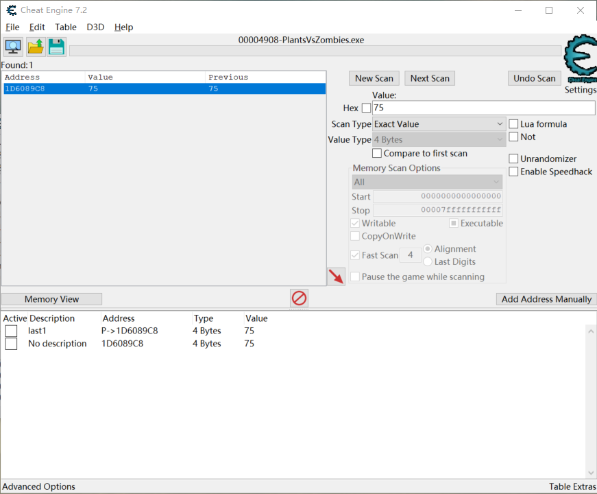Click the Stop address field
597x494 pixels.
437,210
